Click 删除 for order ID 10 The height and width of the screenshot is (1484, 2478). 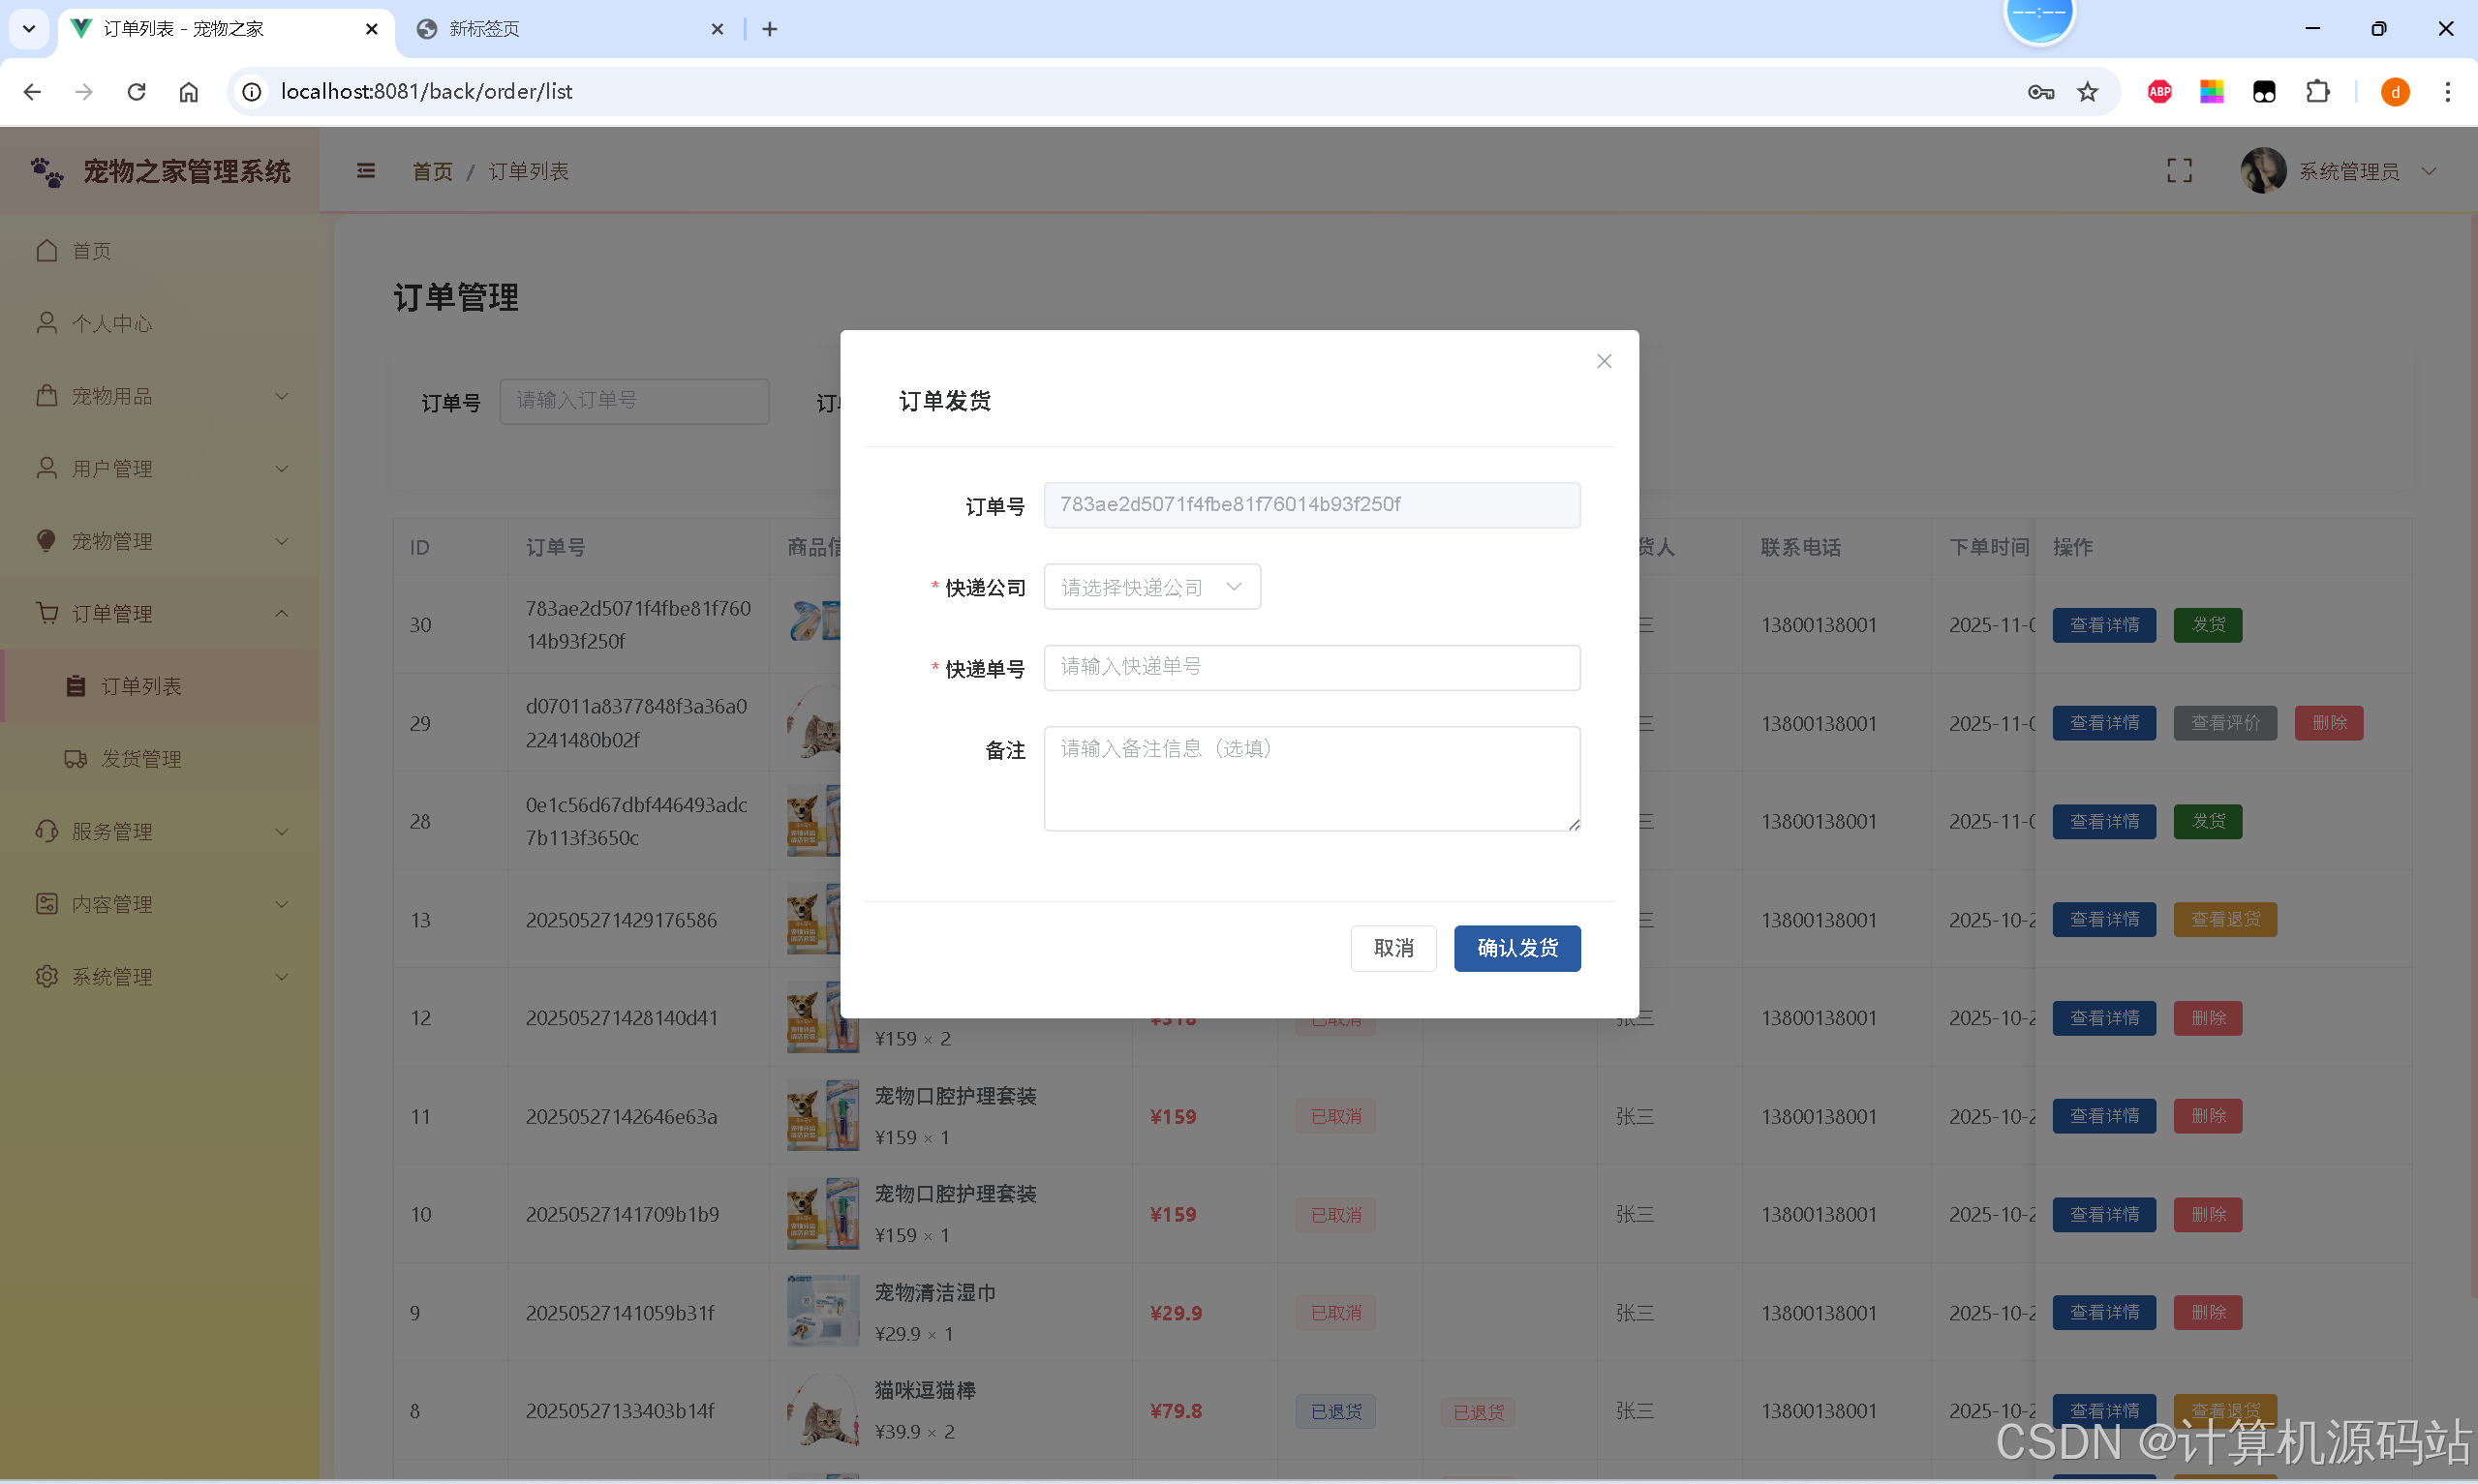(x=2208, y=1215)
